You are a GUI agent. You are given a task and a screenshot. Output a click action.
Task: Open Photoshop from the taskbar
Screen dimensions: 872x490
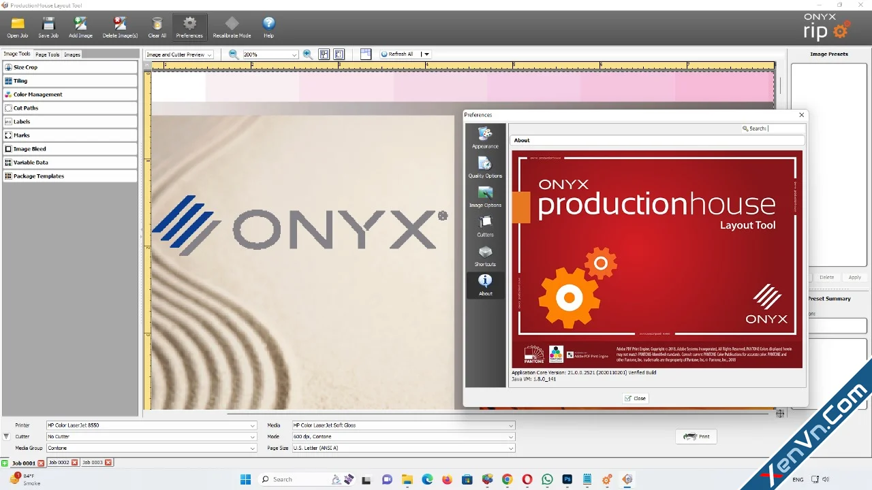pos(567,479)
